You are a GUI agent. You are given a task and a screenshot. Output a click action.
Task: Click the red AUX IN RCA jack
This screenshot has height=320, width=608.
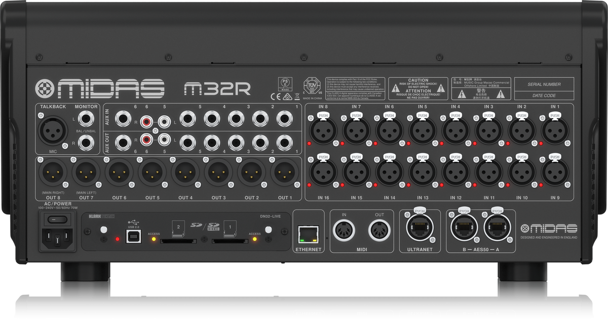tap(147, 122)
